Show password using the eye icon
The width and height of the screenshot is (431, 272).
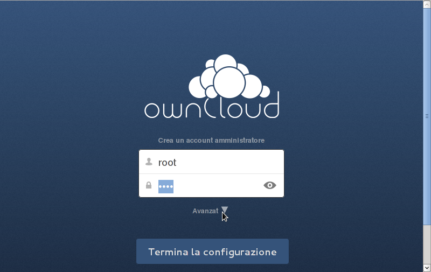coord(270,185)
